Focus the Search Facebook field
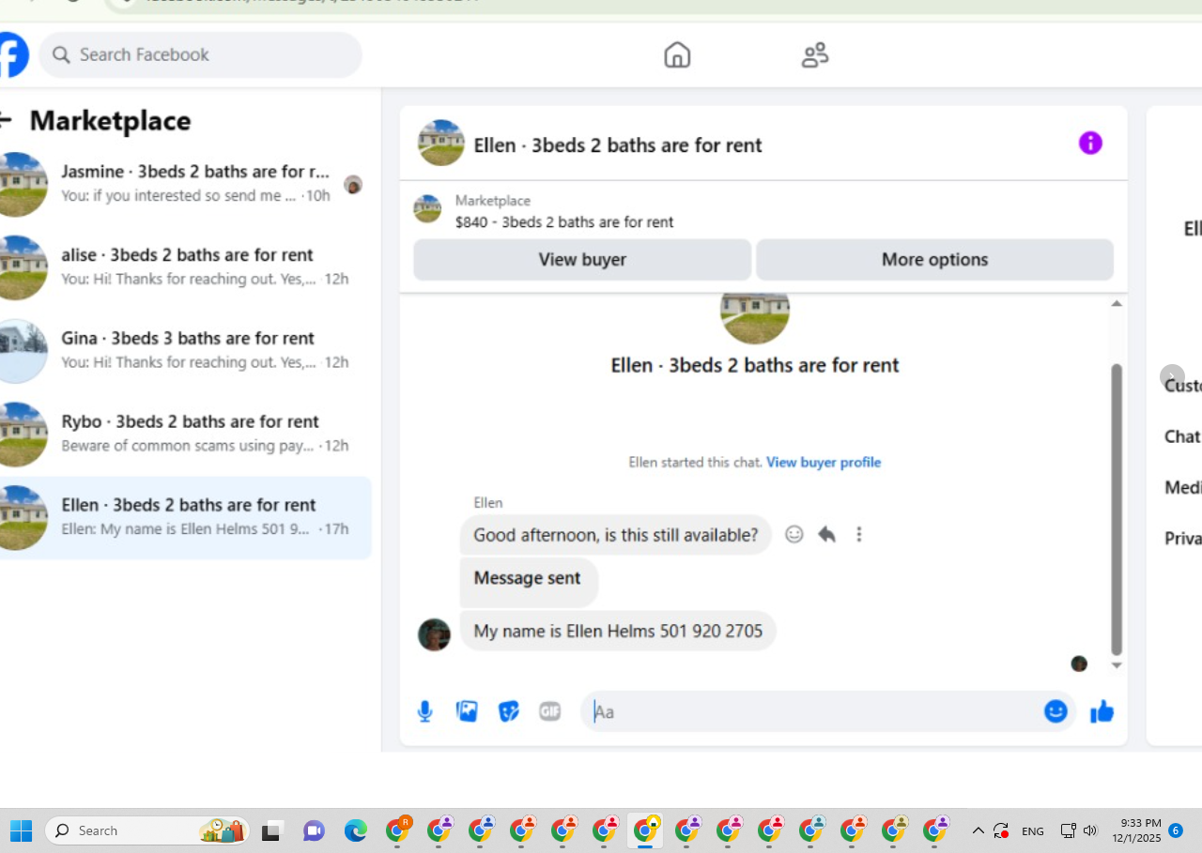The width and height of the screenshot is (1202, 853). point(201,55)
